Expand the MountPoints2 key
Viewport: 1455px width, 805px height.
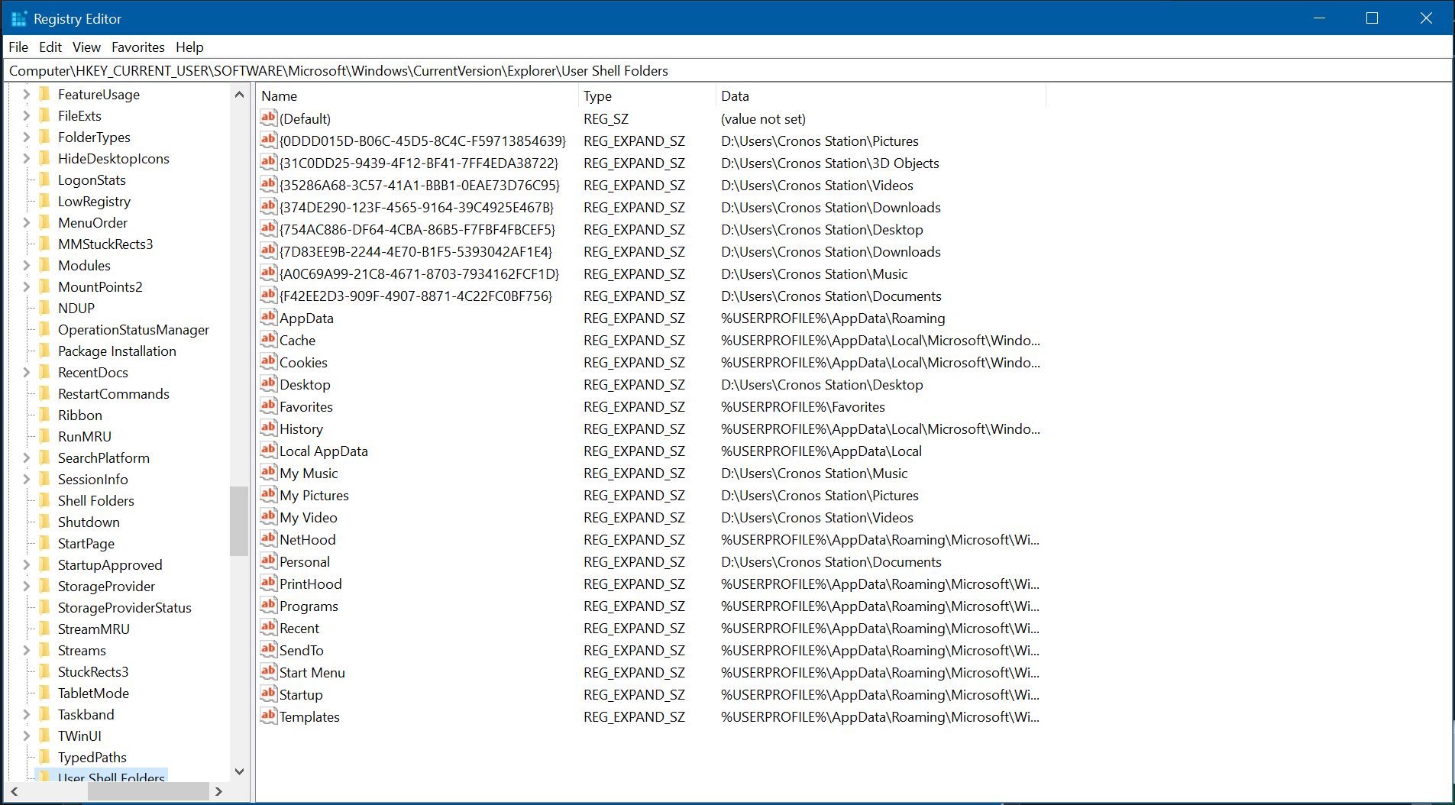click(26, 286)
